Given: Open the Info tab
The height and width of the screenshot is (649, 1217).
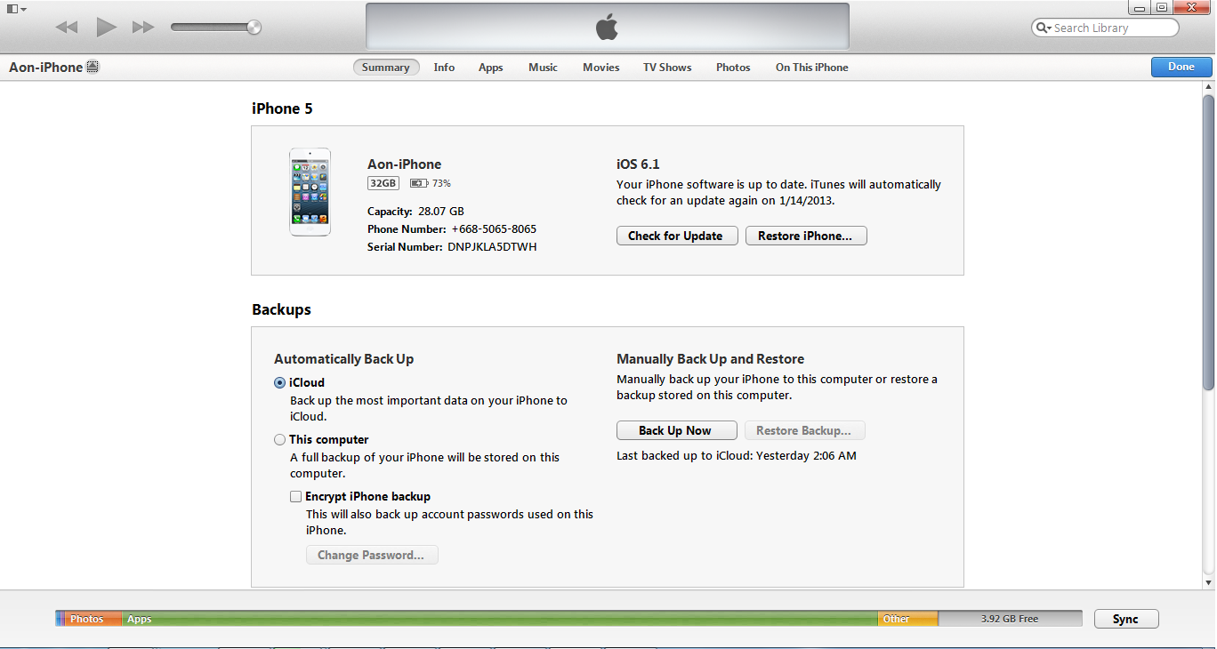Looking at the screenshot, I should (444, 68).
